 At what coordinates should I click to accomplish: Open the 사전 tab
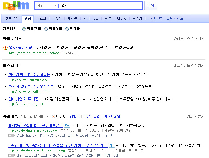click(x=152, y=18)
